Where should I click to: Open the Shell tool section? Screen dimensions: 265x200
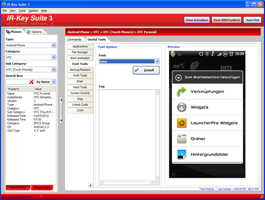tap(80, 81)
